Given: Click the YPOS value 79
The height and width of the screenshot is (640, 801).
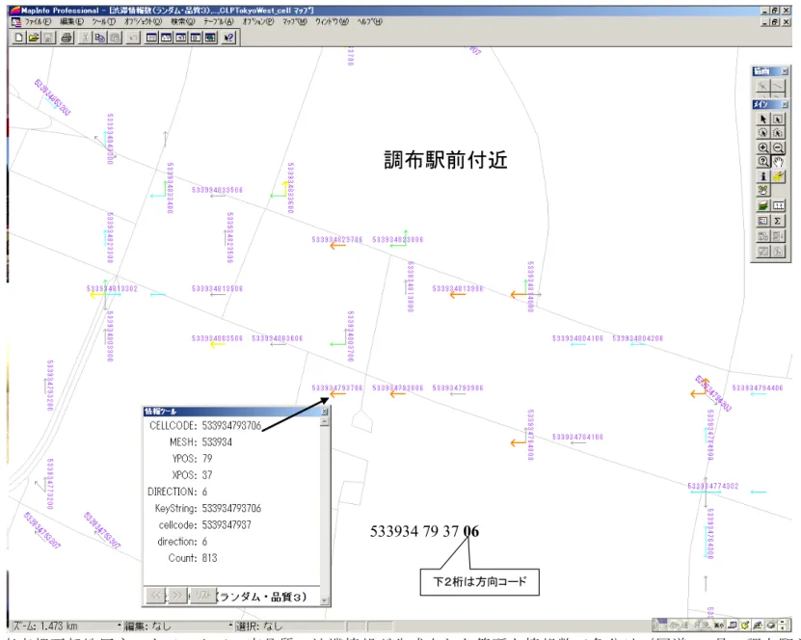Looking at the screenshot, I should pos(207,458).
